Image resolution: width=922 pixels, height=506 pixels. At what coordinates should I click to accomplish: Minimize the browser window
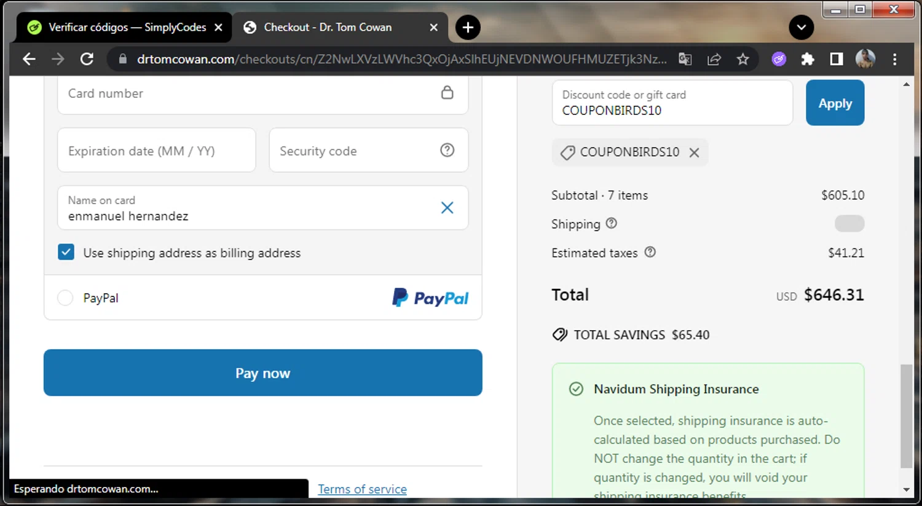point(835,10)
